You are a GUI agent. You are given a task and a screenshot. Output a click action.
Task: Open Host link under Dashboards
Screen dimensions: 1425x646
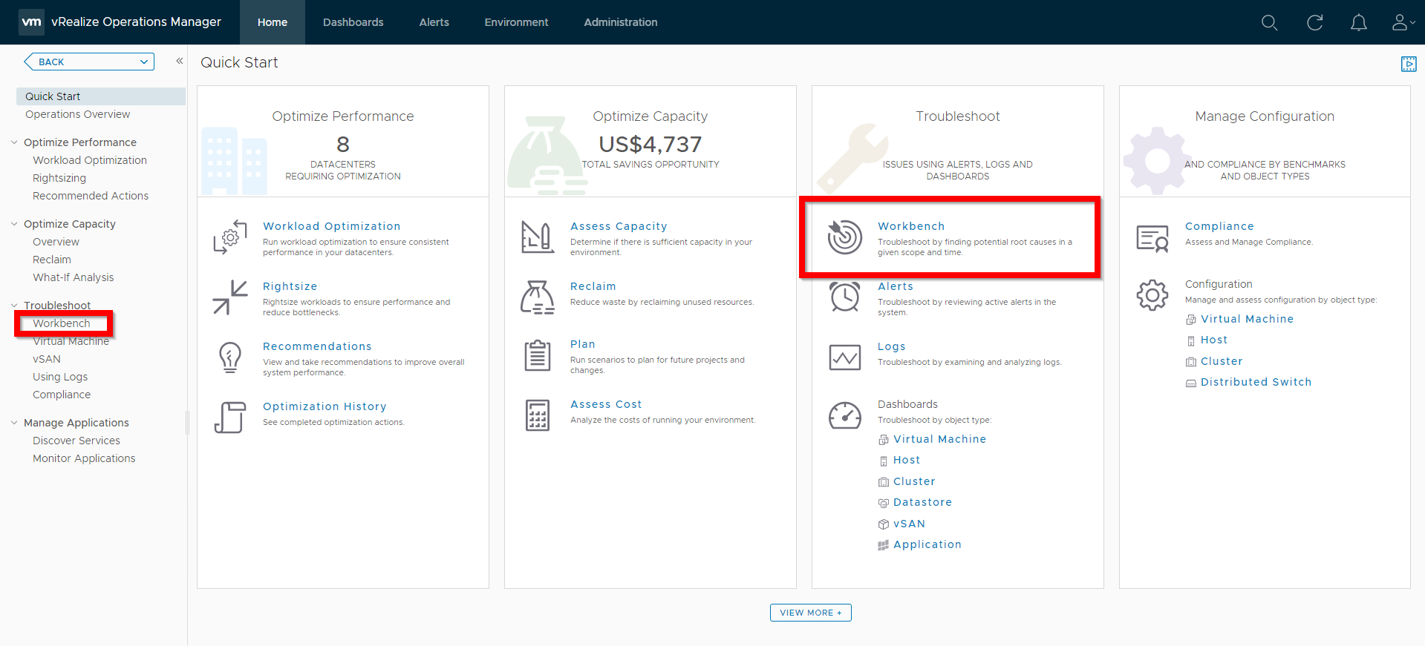pos(907,460)
